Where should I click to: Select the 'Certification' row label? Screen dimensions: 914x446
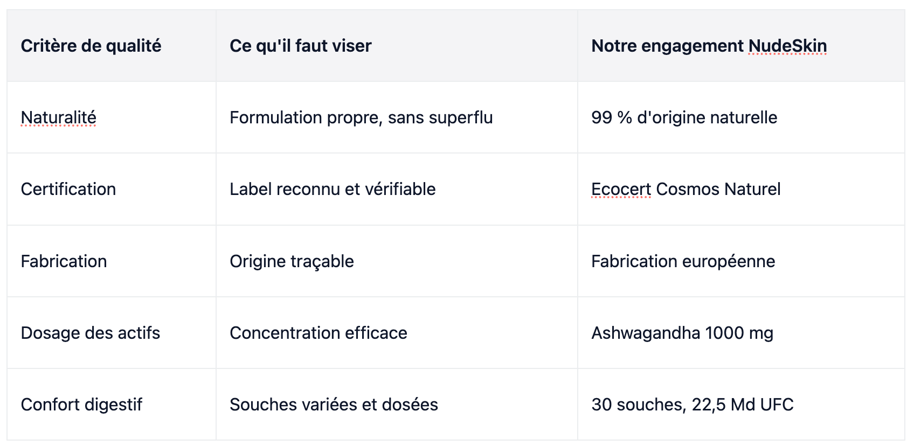[x=68, y=189]
